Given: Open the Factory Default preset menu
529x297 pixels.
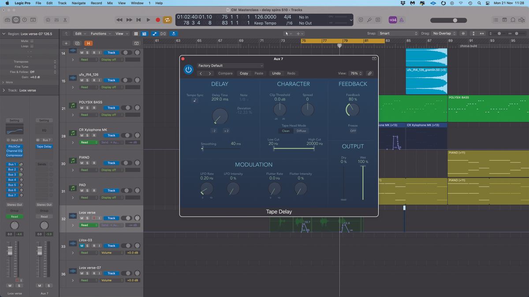Looking at the screenshot, I should click(x=231, y=65).
